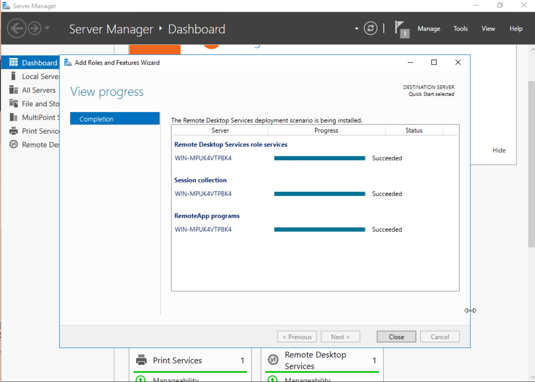535x382 pixels.
Task: Click the Previous button in wizard
Action: pyautogui.click(x=297, y=337)
